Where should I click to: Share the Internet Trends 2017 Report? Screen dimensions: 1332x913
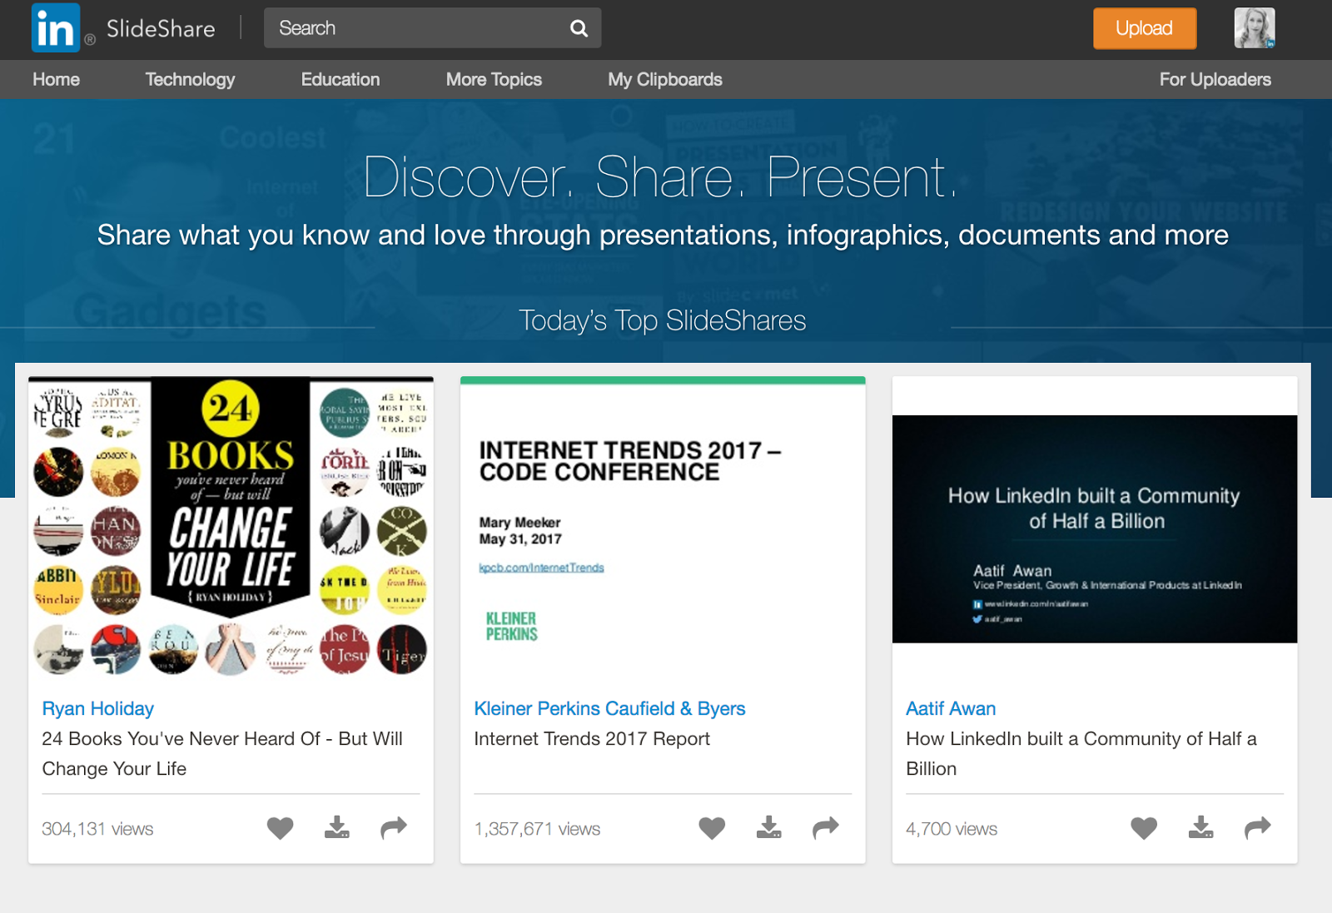(826, 827)
